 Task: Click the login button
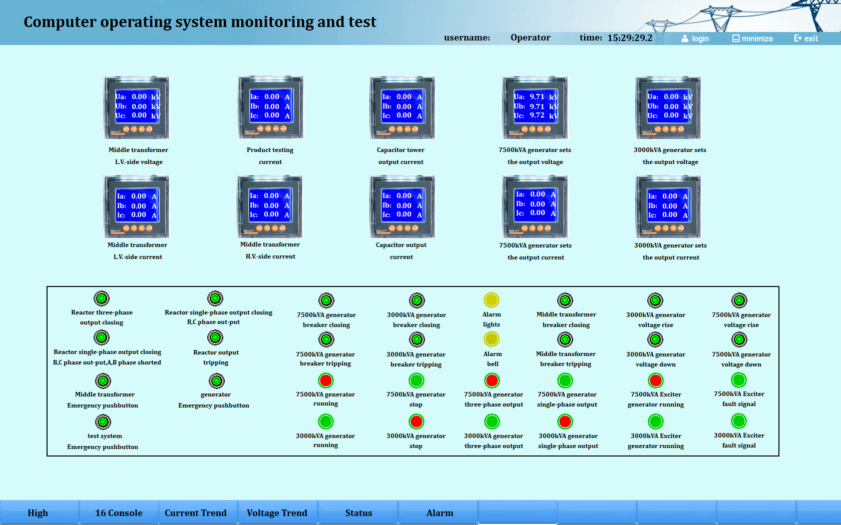pyautogui.click(x=695, y=38)
